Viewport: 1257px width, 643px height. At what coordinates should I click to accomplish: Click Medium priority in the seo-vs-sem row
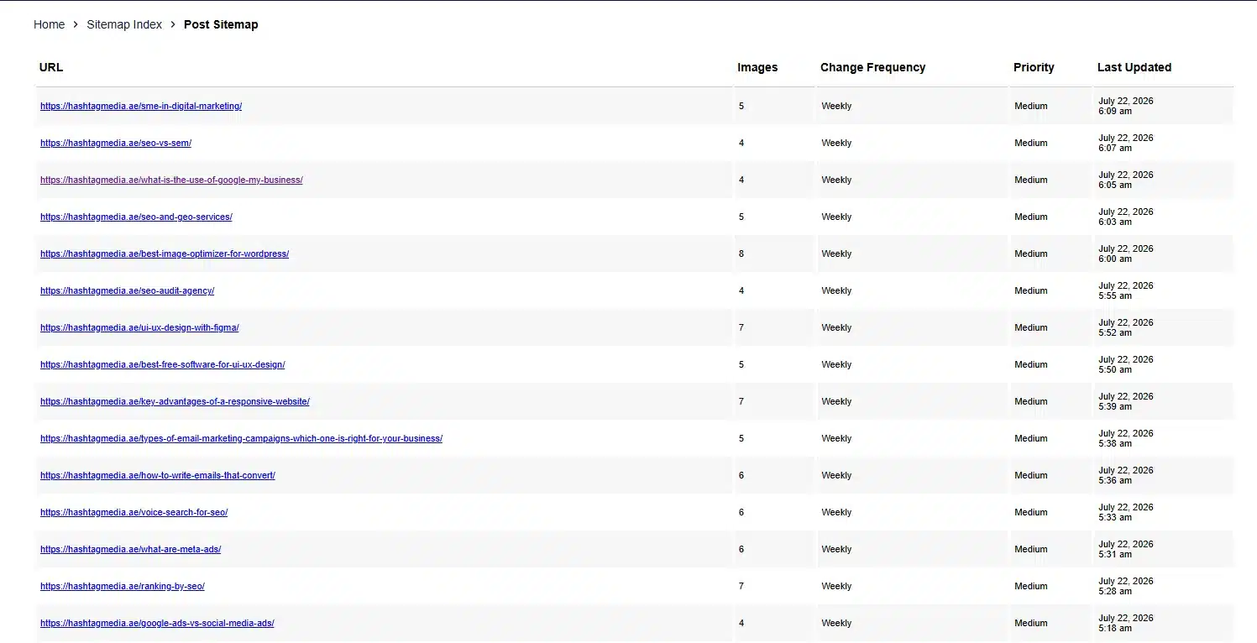coord(1031,143)
